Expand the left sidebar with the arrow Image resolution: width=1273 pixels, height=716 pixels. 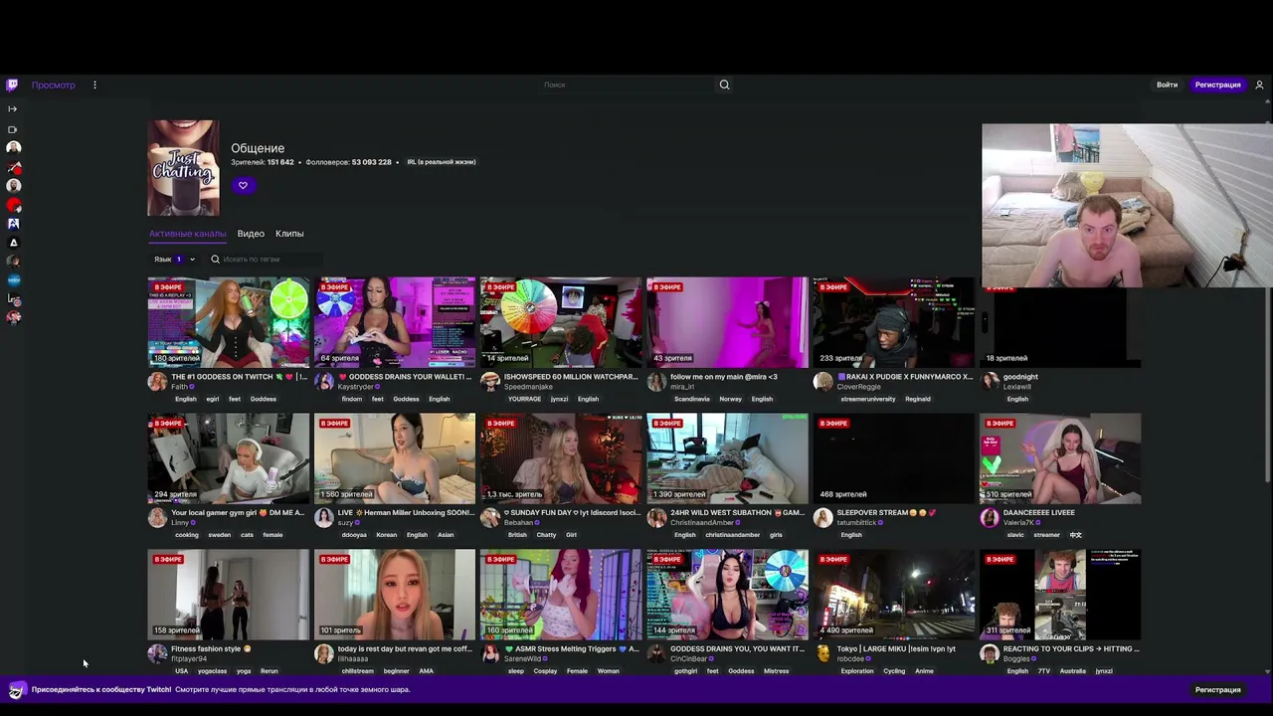tap(13, 108)
